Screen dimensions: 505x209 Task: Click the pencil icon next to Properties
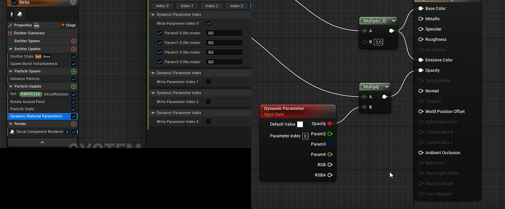(10, 25)
